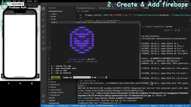The height and width of the screenshot is (107, 191).
Task: Open the Shell menu in menu bar
Action: point(14,1)
